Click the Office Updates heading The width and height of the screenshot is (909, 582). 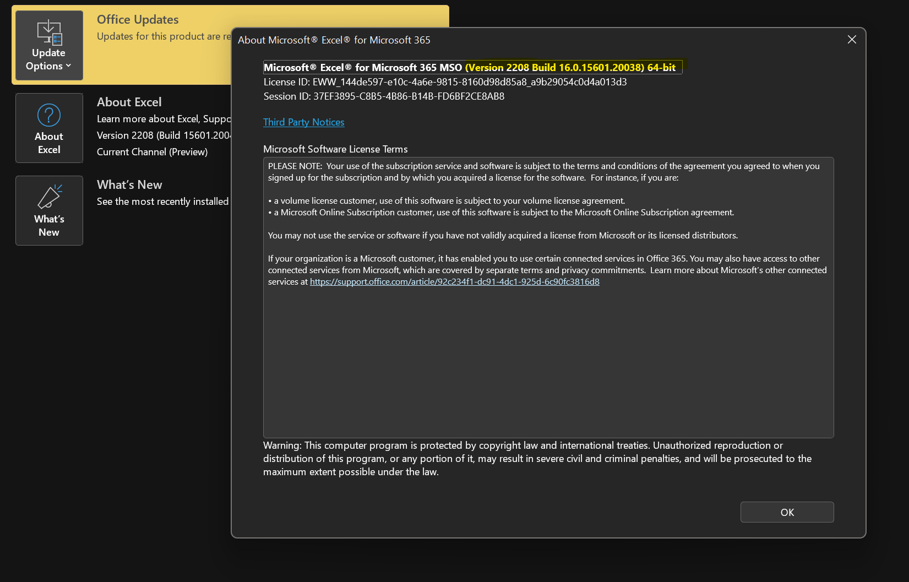[x=138, y=19]
